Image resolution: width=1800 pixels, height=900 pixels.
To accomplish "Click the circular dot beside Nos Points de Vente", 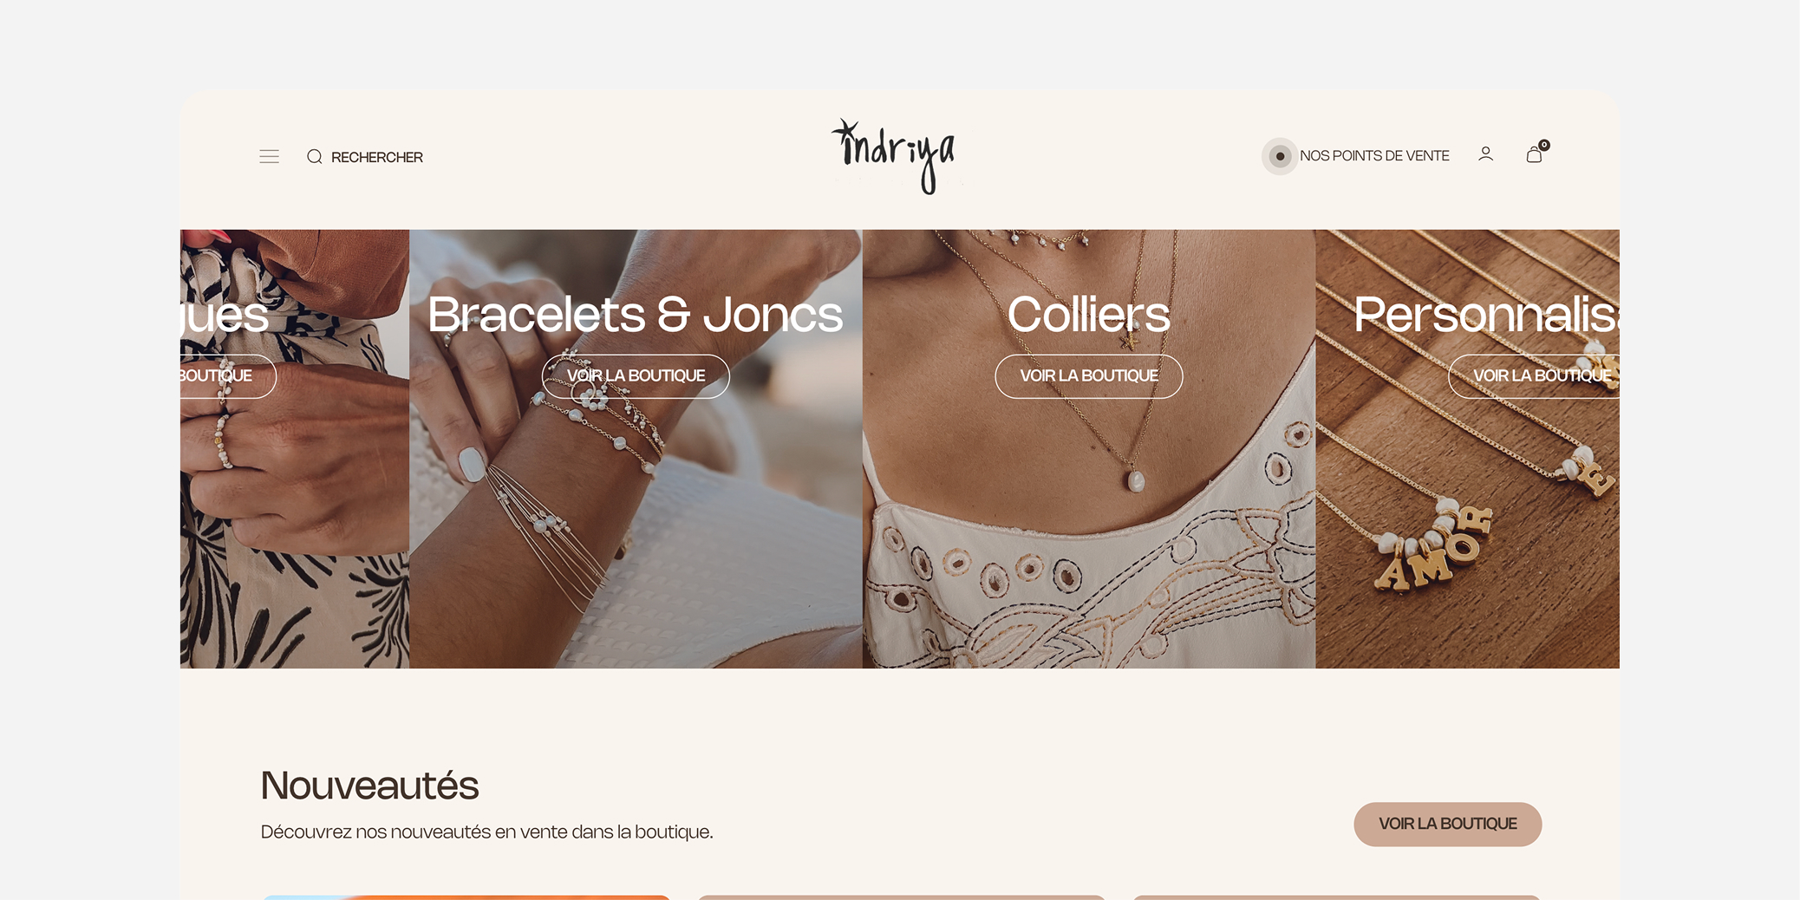I will [x=1280, y=156].
